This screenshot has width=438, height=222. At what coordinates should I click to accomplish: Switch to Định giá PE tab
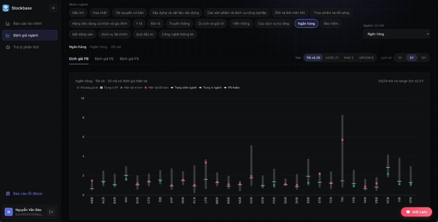click(x=104, y=59)
